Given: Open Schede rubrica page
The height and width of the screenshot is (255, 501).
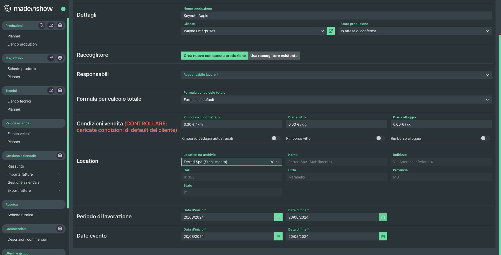Looking at the screenshot, I should coord(20,215).
